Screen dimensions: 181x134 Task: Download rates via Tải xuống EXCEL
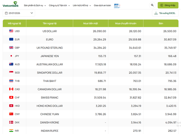pos(165,13)
